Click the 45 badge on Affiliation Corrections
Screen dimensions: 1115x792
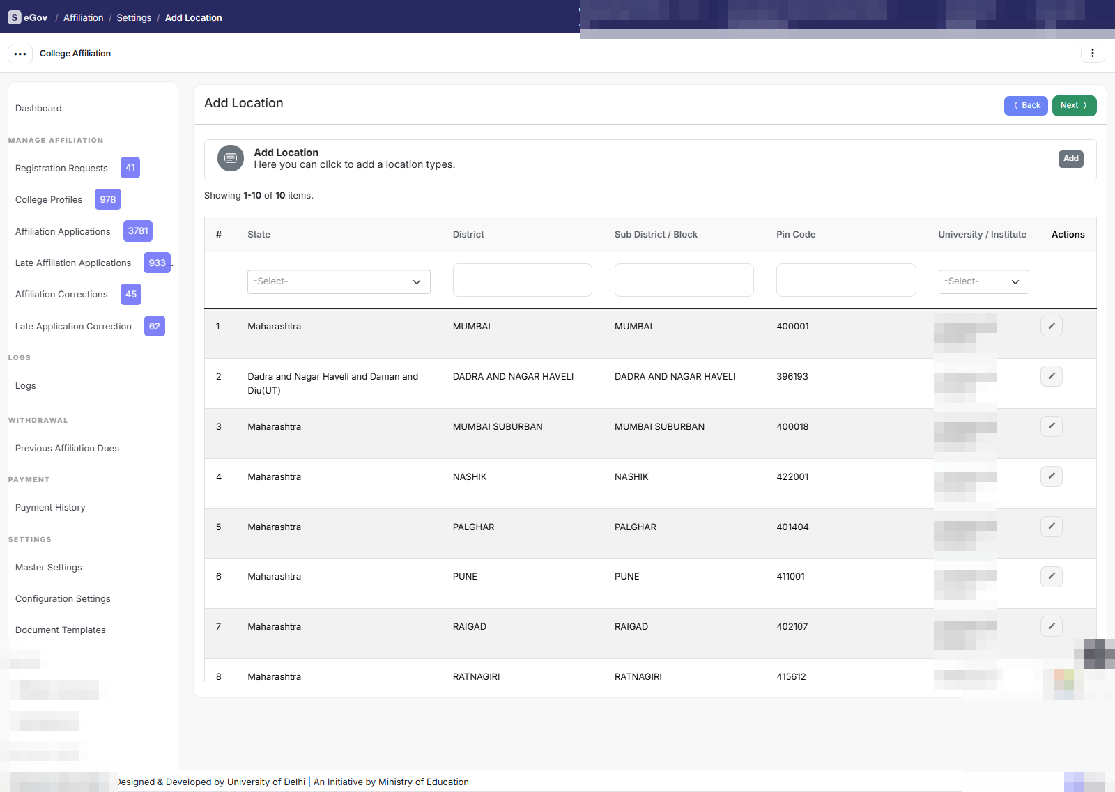point(131,294)
